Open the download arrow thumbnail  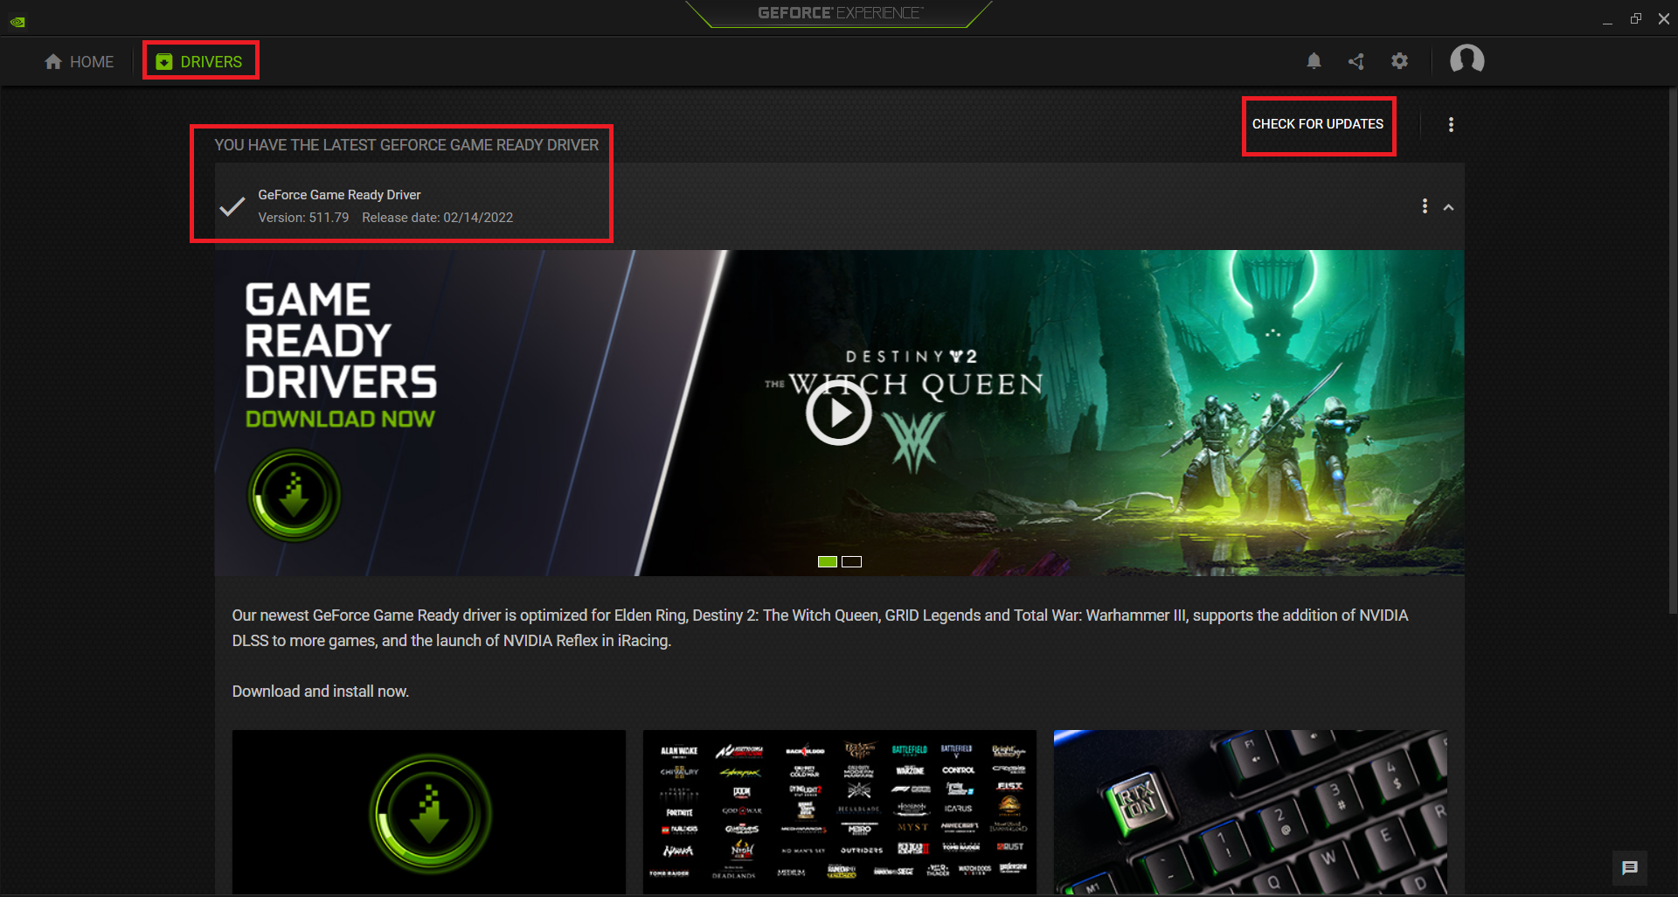[429, 812]
